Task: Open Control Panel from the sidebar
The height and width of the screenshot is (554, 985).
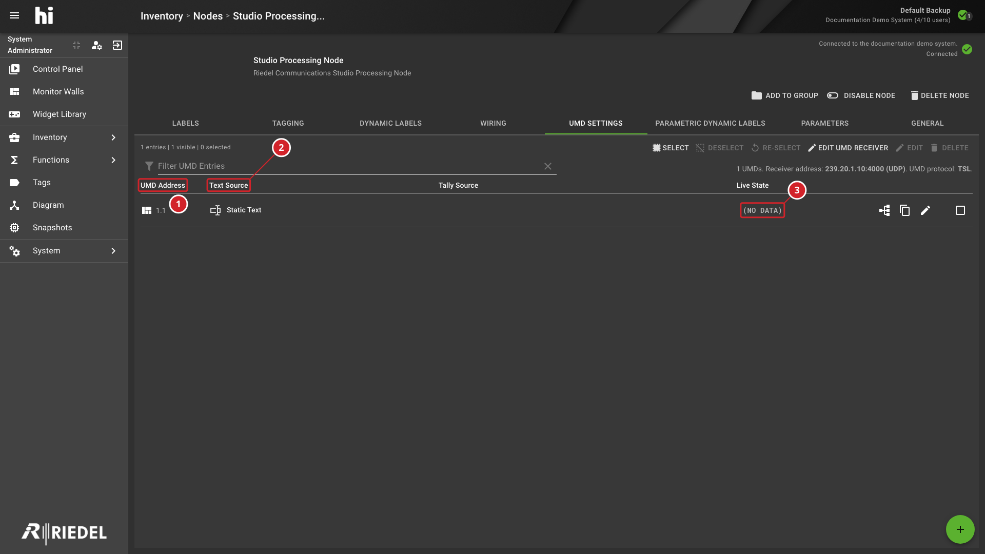Action: [x=64, y=69]
